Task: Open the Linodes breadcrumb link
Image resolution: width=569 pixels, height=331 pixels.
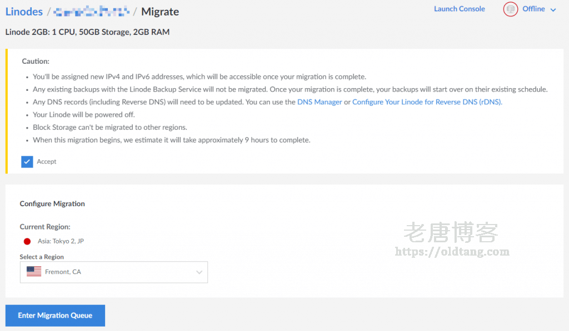Action: [x=24, y=12]
